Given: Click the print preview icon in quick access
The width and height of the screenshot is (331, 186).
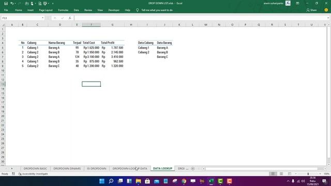Looking at the screenshot, I should tap(40, 4).
